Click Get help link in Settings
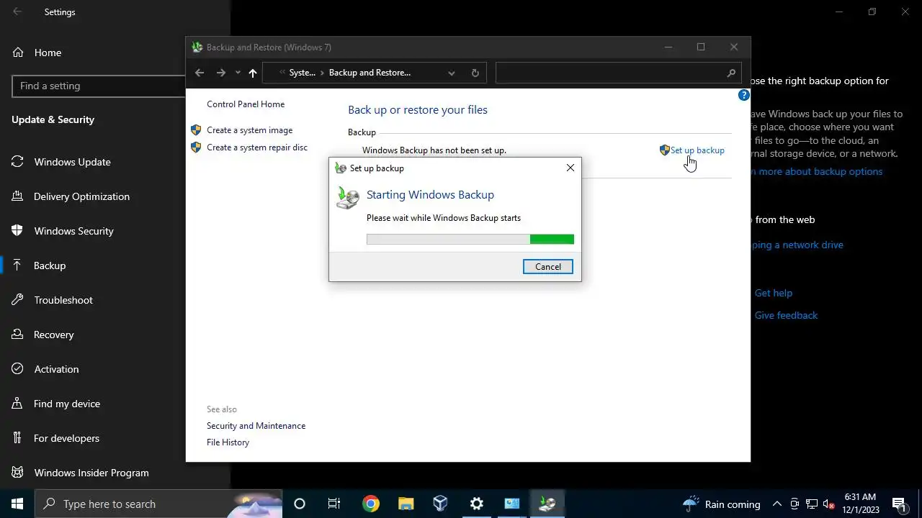This screenshot has height=518, width=922. 774,293
